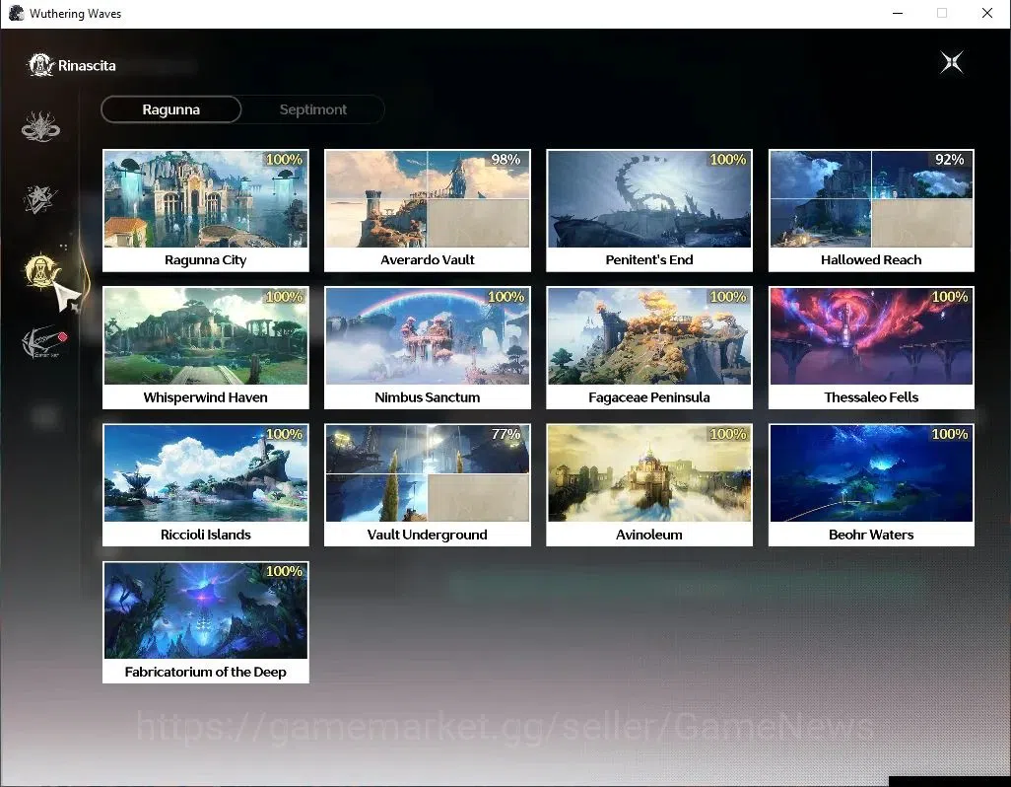Open the Avinoleum area card

click(649, 485)
